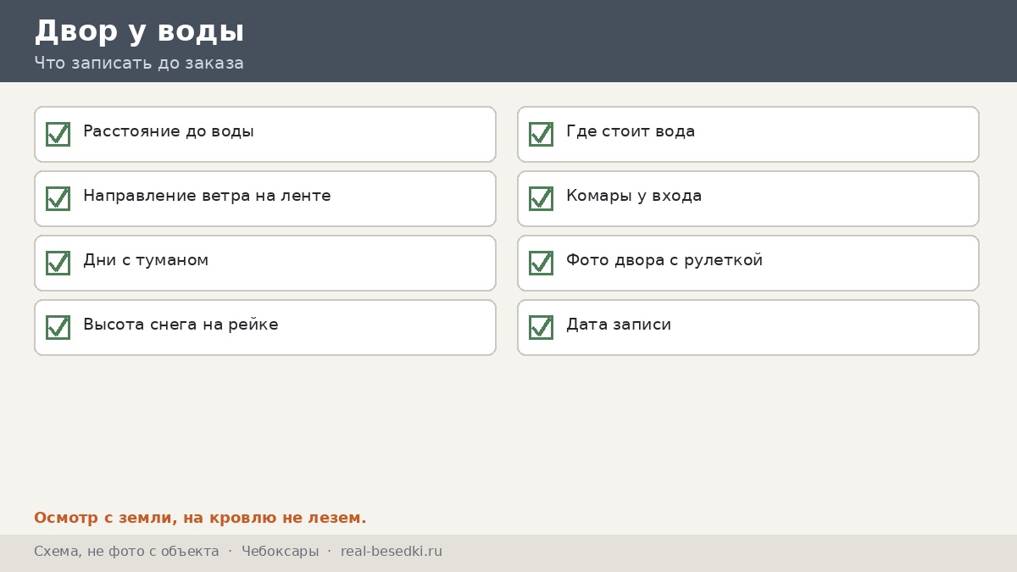Screen dimensions: 1017x572
Task: Click the 'Расстояние до воды' label text
Action: (x=169, y=131)
